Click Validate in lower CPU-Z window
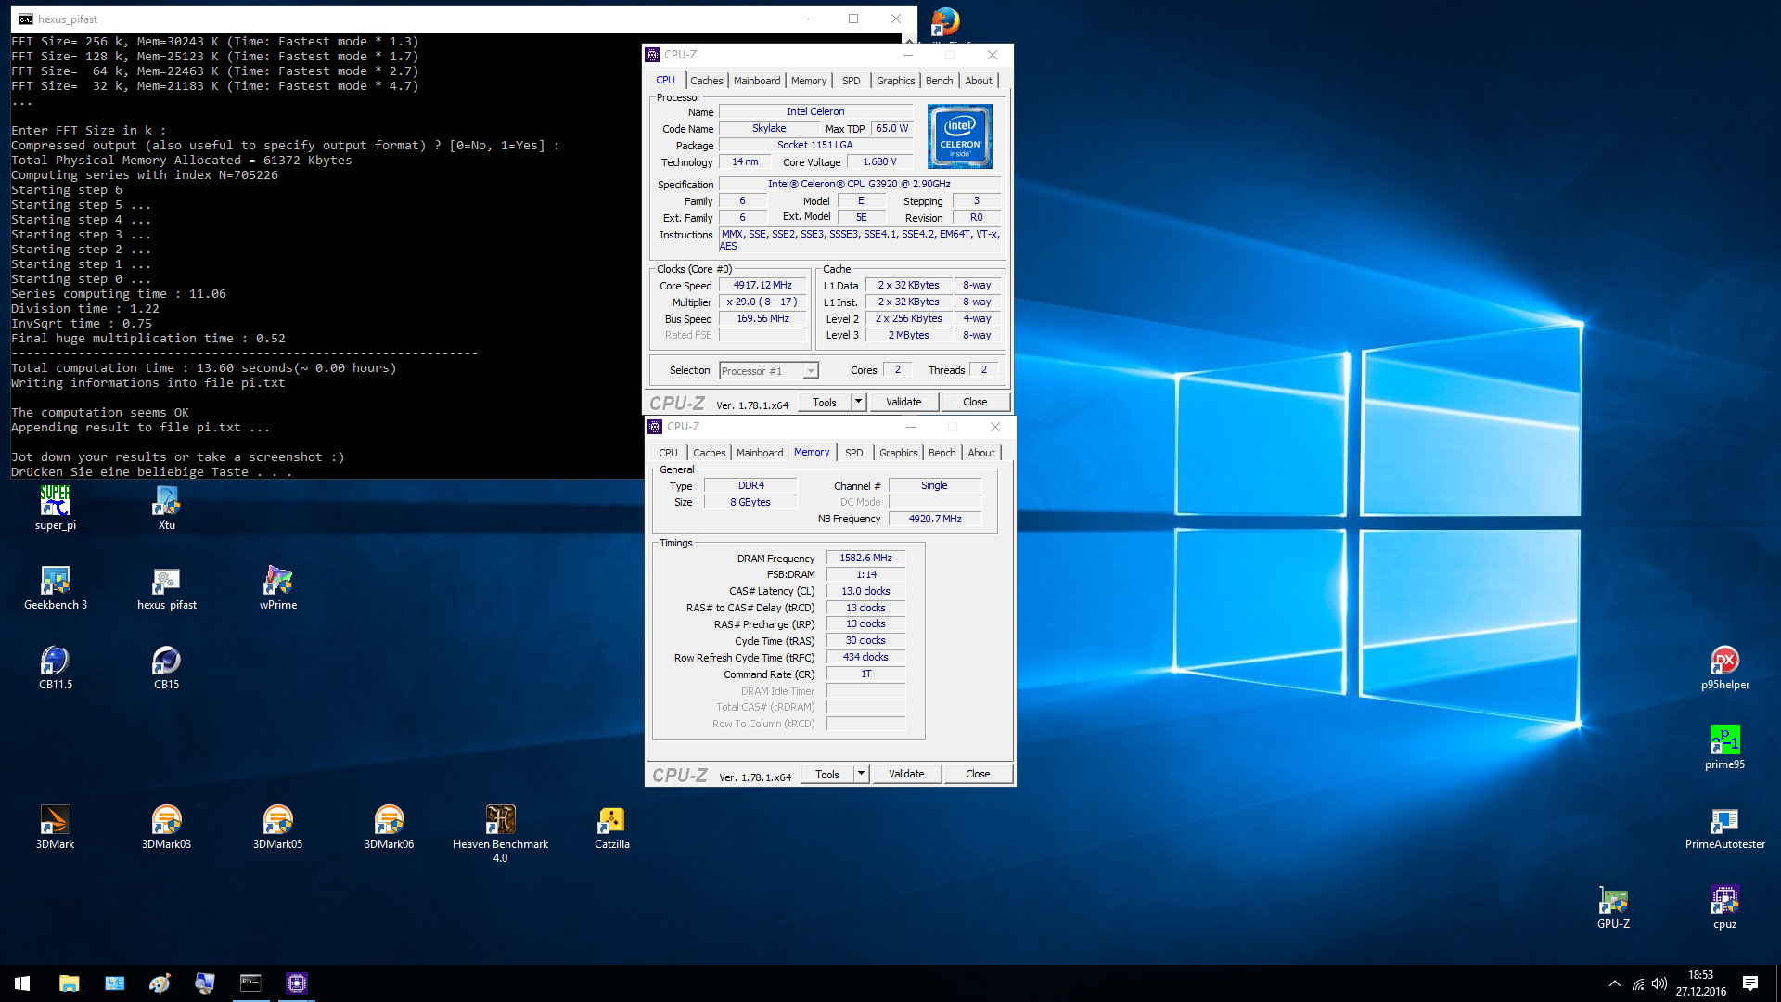 point(906,774)
